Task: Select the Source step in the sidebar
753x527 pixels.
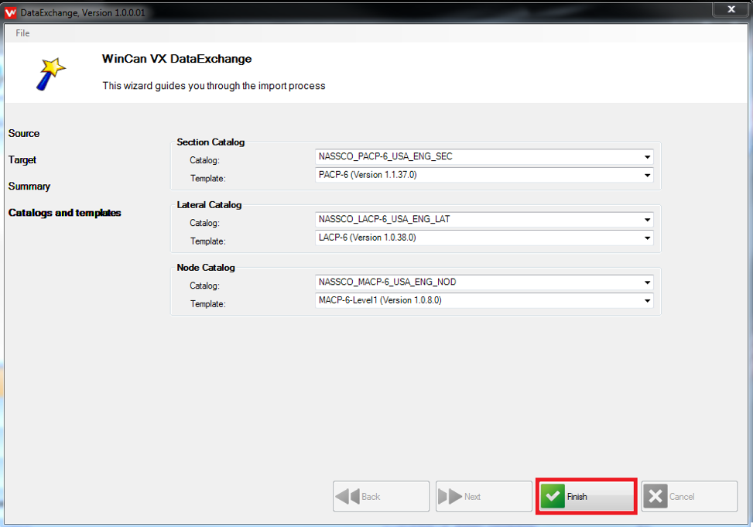Action: pyautogui.click(x=23, y=133)
